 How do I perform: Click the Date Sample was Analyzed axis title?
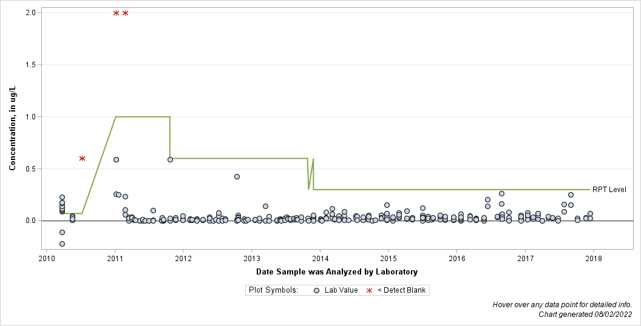coord(337,271)
